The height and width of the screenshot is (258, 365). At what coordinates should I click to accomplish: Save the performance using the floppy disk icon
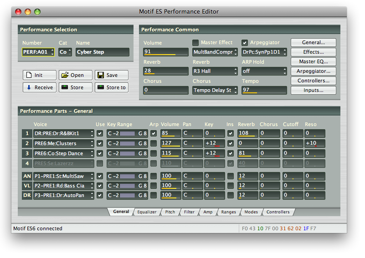(x=112, y=75)
